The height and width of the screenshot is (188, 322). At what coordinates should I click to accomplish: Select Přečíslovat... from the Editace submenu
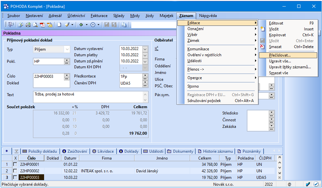pos(280,55)
